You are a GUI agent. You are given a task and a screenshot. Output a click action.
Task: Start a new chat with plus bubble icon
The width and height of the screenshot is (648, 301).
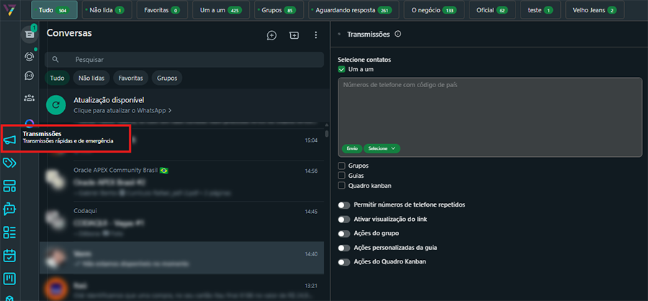click(271, 35)
